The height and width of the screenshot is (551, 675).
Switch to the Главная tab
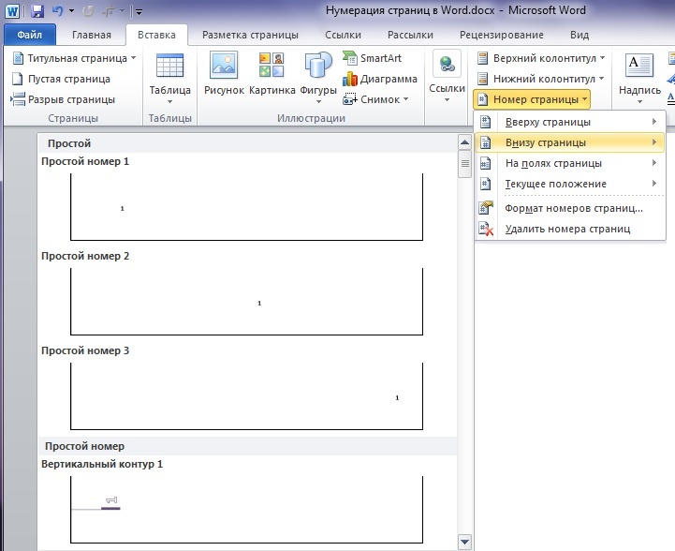(x=91, y=35)
